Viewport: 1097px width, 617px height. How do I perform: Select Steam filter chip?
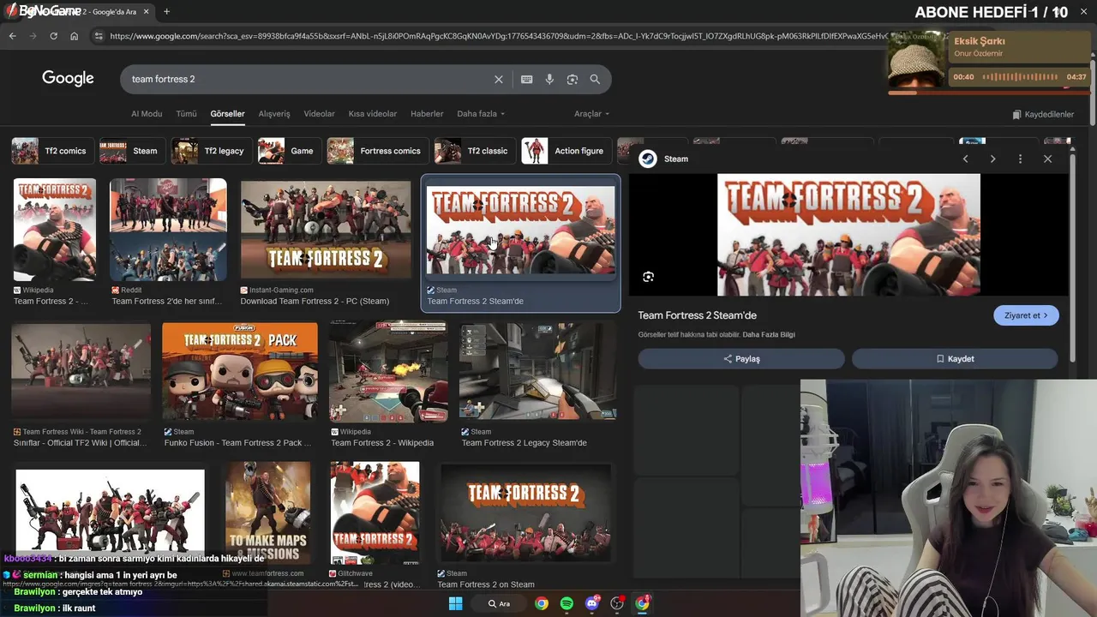[x=131, y=151]
